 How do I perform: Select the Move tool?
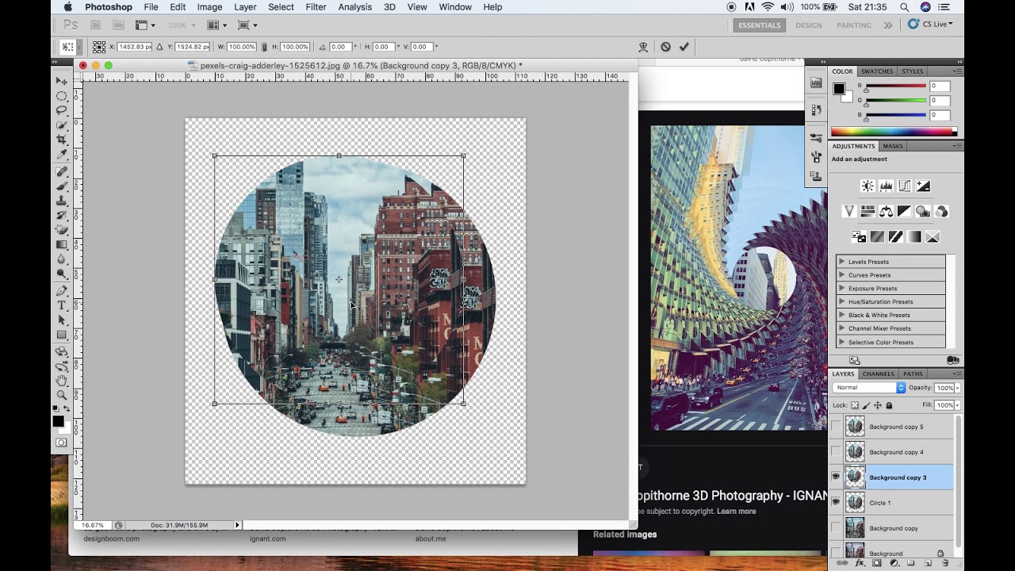click(x=62, y=81)
